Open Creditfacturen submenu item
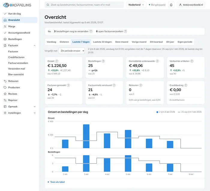 point(16,57)
